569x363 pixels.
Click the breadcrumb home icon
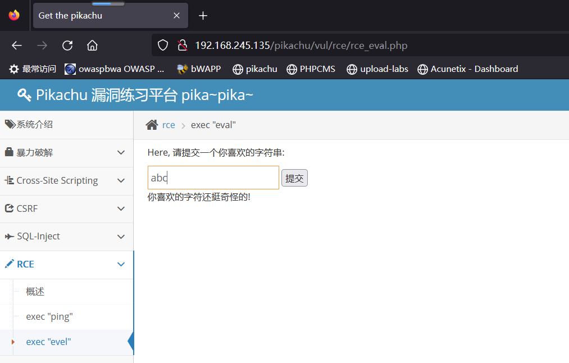pos(152,125)
